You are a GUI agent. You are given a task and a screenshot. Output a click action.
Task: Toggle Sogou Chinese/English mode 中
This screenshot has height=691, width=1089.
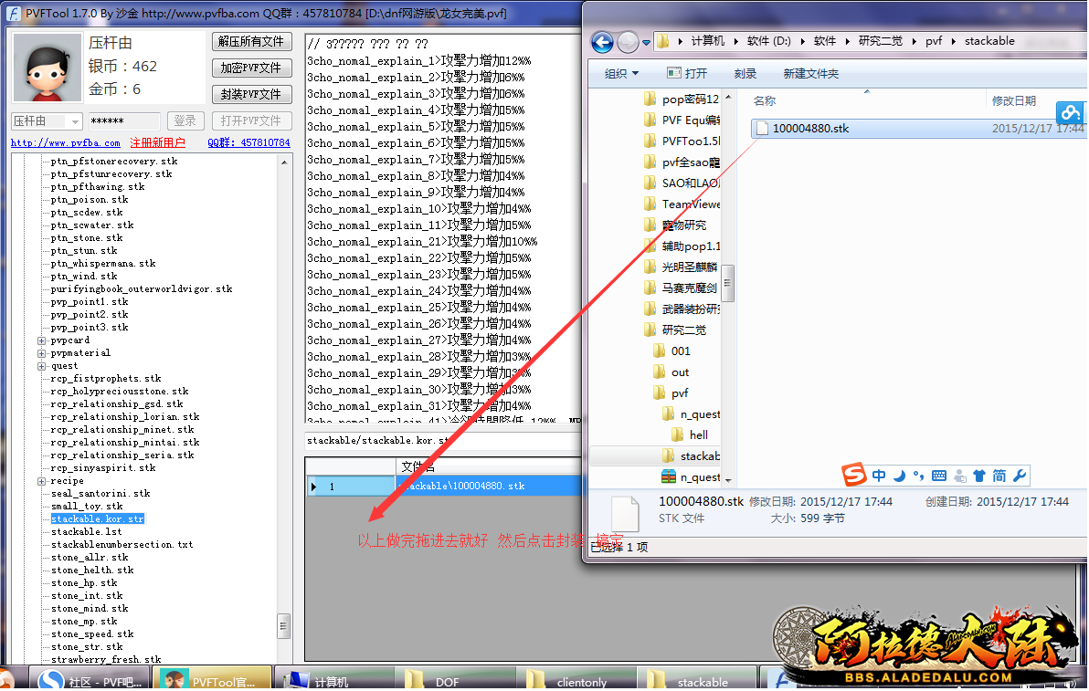[x=879, y=476]
